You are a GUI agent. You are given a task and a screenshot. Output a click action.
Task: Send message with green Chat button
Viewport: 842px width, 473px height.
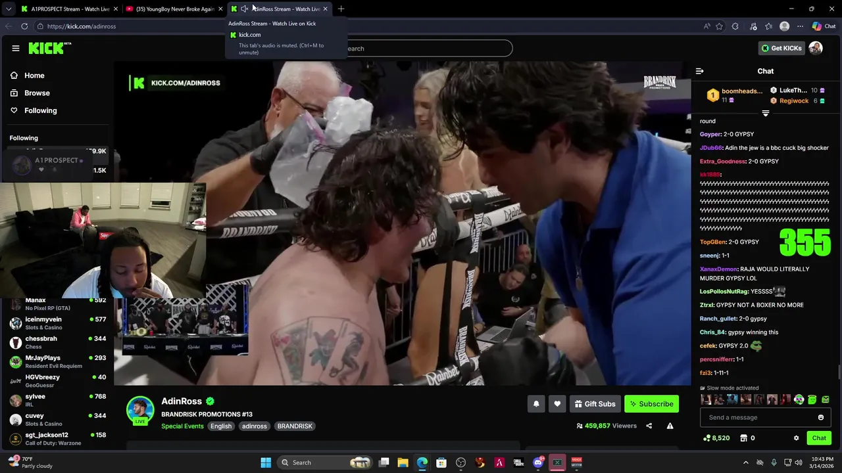coord(819,438)
